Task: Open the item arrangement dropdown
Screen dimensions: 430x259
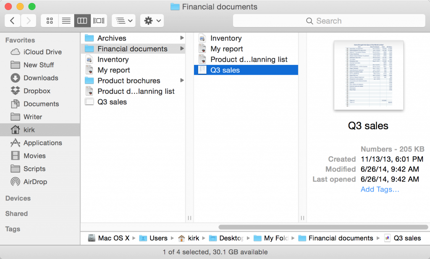Action: [124, 21]
